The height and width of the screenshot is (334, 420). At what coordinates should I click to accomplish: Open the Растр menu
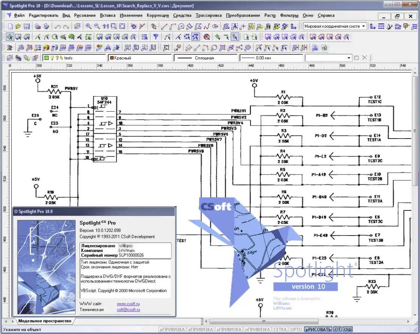pos(270,15)
